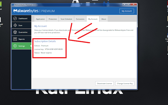Open the Exclusions tab
This screenshot has height=105, width=168.
click(80, 19)
